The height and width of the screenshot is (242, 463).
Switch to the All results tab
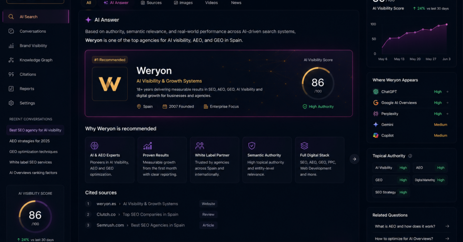89,3
